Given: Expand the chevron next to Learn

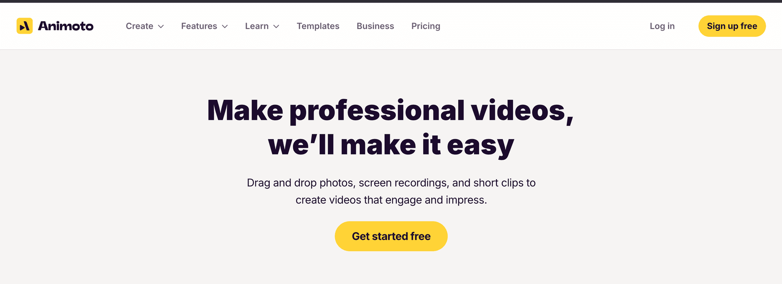Looking at the screenshot, I should pos(276,26).
